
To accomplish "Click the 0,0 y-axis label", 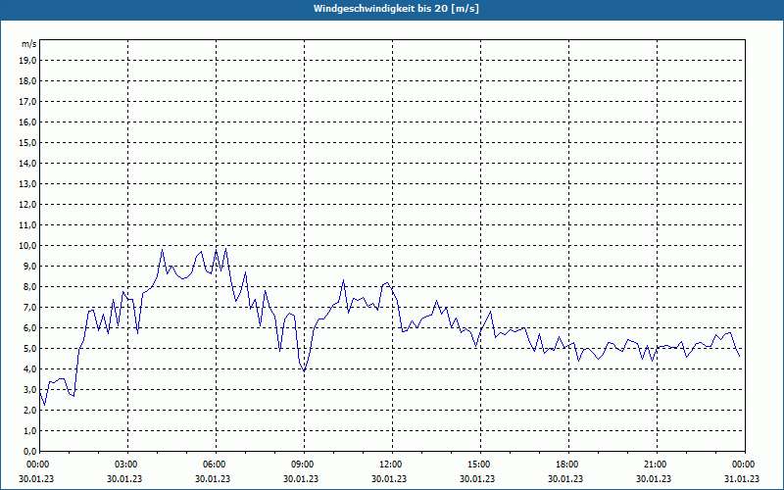I will point(29,451).
